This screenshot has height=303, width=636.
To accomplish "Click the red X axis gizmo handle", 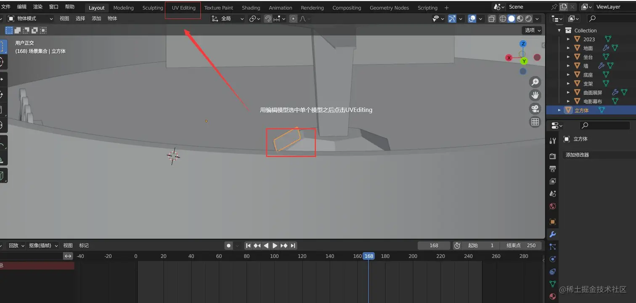I will (x=509, y=58).
